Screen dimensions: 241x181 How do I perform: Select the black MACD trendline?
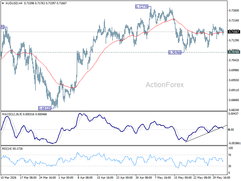(x=206, y=134)
